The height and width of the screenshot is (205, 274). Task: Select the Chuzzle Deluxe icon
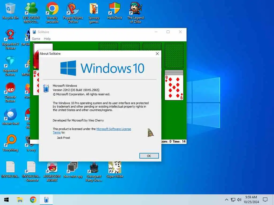tap(10, 92)
